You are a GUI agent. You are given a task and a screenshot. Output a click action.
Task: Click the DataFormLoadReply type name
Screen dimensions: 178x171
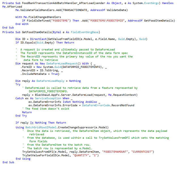click(50, 81)
